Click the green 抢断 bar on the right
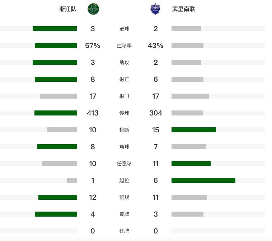The width and height of the screenshot is (272, 241). tap(194, 130)
